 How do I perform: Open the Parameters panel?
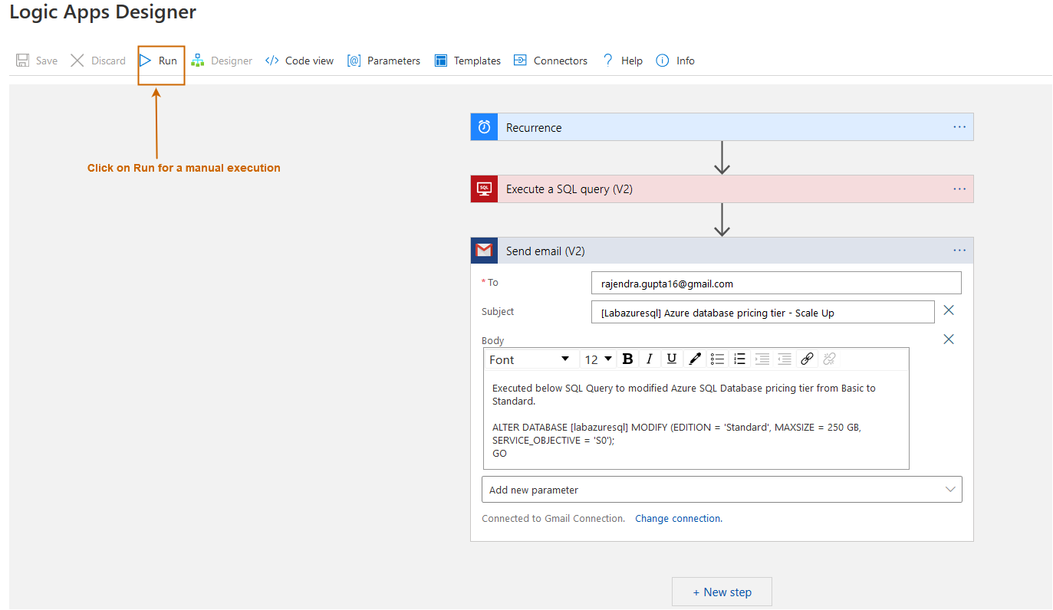(383, 61)
